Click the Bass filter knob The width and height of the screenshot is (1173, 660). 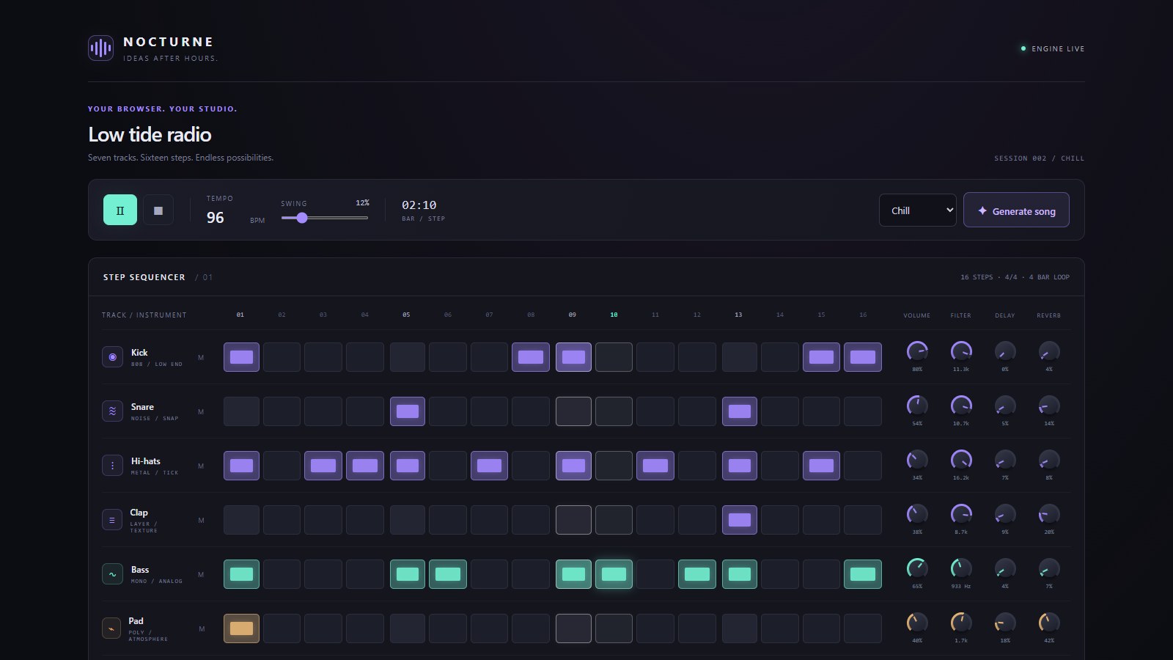[961, 568]
